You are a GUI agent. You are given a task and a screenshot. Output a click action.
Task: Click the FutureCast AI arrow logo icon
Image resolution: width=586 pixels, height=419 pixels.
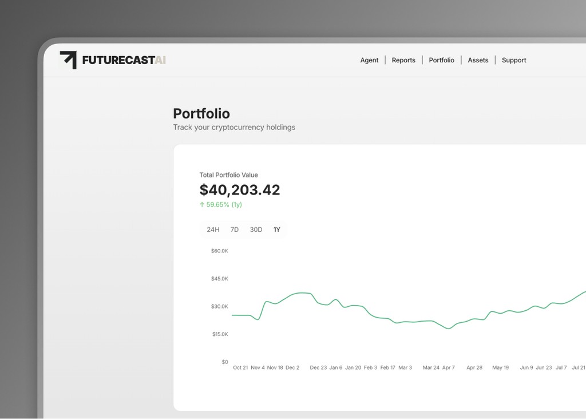click(x=68, y=60)
